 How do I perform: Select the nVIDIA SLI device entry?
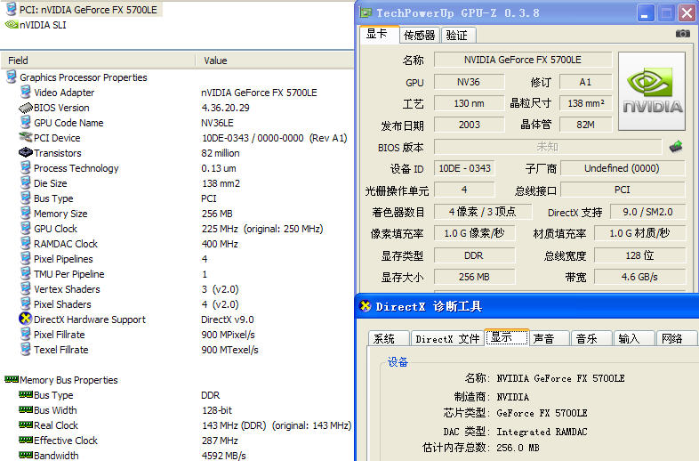coord(43,25)
